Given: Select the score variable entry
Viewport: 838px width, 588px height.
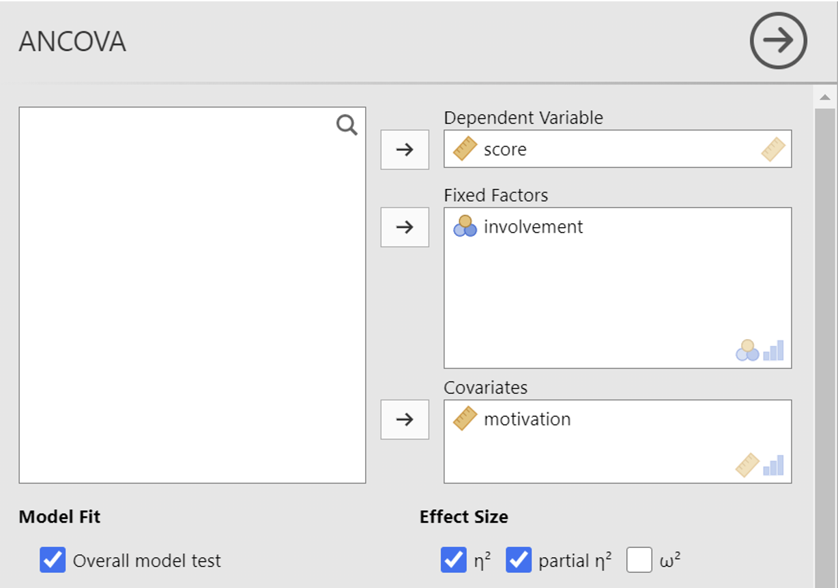Looking at the screenshot, I should (505, 149).
